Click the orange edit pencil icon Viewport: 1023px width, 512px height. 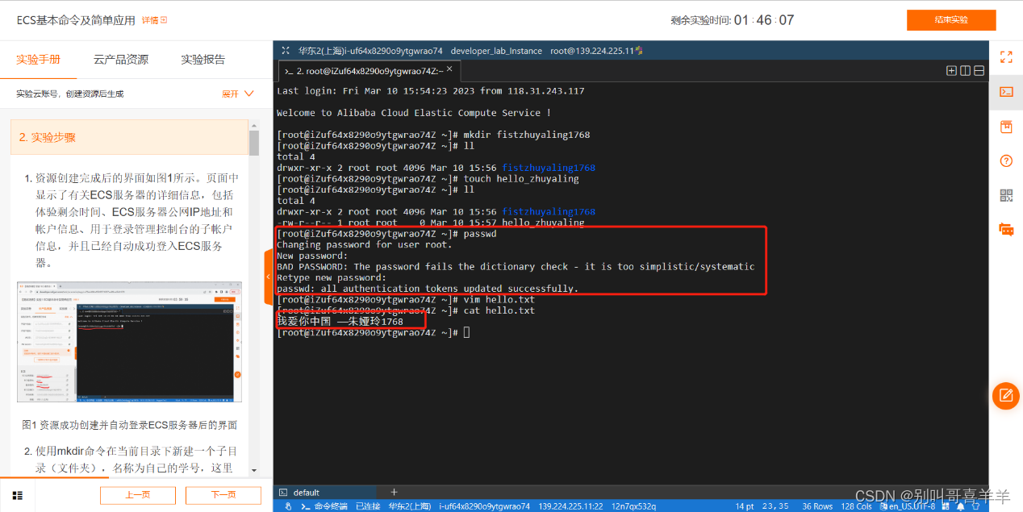(x=1005, y=396)
